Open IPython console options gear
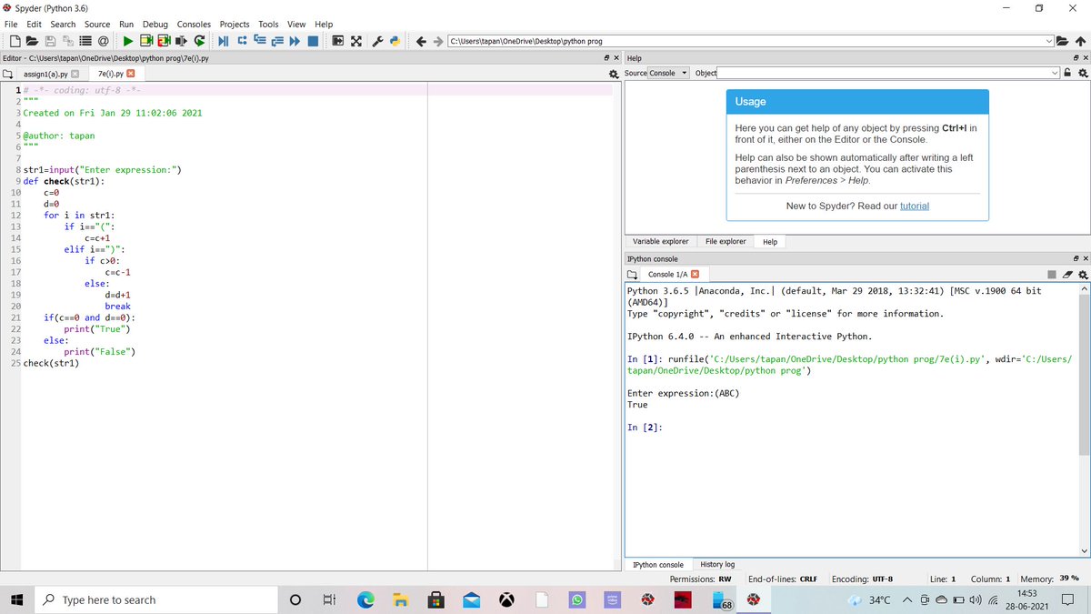The width and height of the screenshot is (1091, 614). point(1083,275)
